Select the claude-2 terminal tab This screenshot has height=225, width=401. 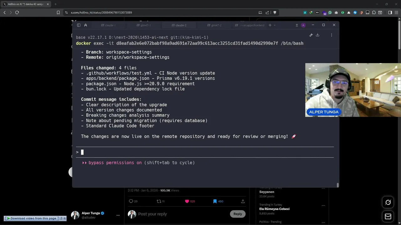pos(179,25)
